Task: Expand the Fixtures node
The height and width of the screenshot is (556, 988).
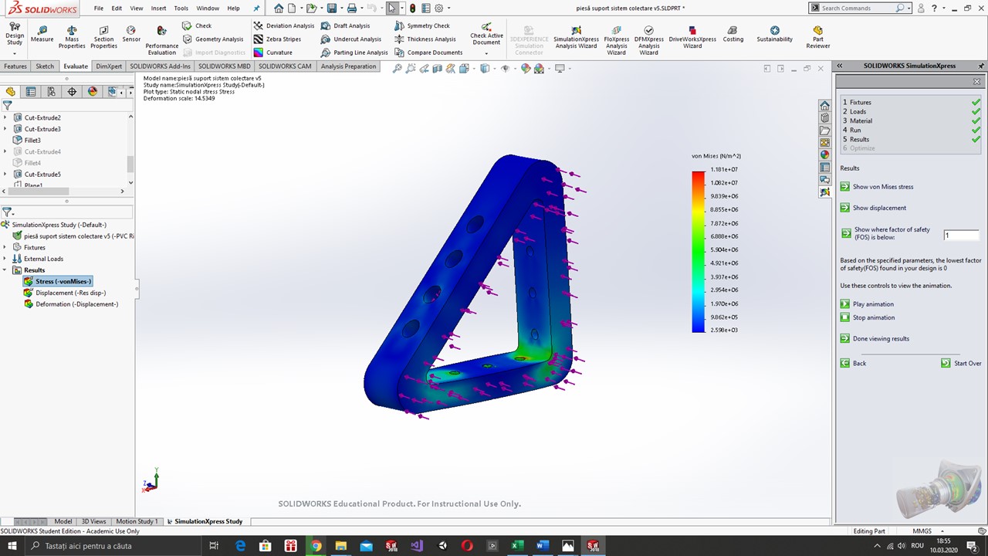Action: pos(5,247)
